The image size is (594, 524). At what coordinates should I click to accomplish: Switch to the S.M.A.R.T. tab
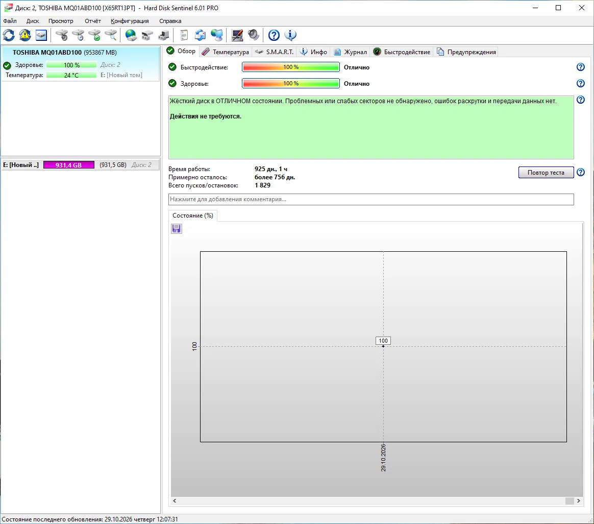[x=275, y=52]
